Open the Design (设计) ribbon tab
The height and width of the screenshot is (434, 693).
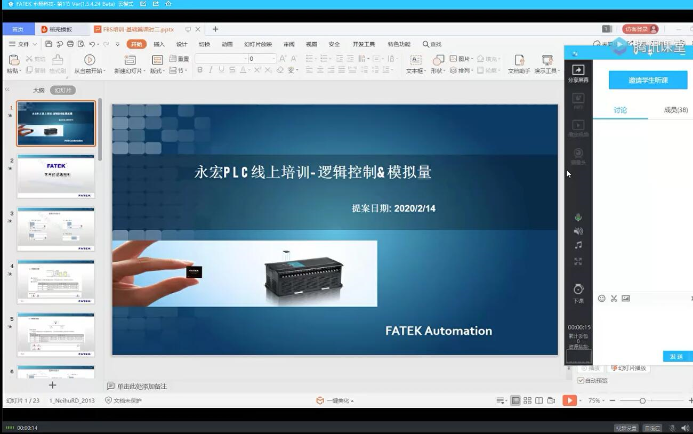182,44
